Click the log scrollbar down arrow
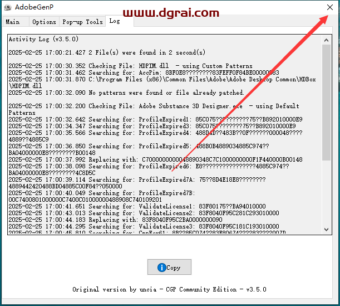 tap(326, 229)
